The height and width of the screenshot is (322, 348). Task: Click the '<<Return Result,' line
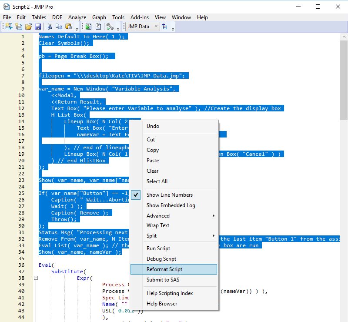(77, 102)
